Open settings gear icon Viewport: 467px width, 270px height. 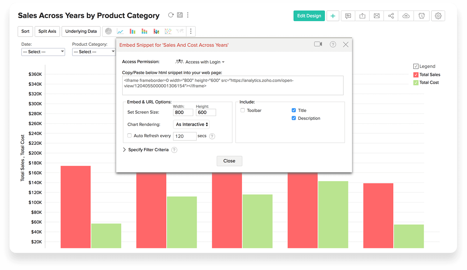point(438,16)
